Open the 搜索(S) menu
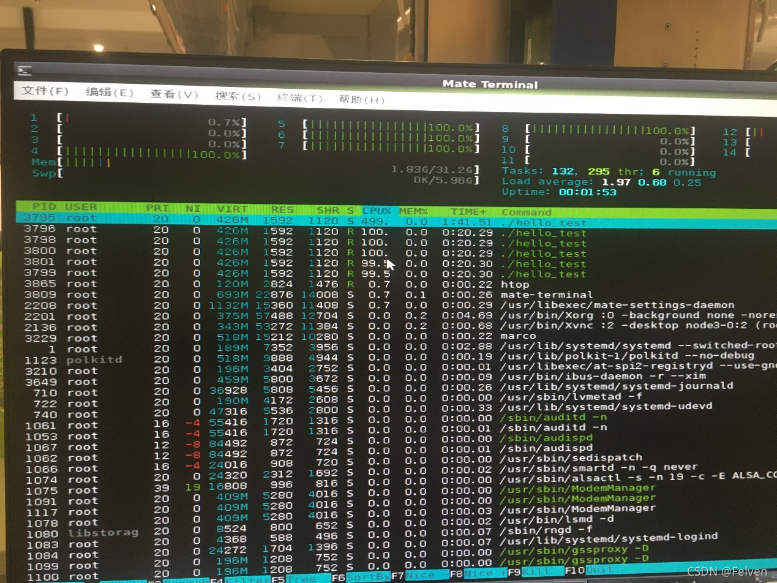Viewport: 777px width, 583px height. 238,96
